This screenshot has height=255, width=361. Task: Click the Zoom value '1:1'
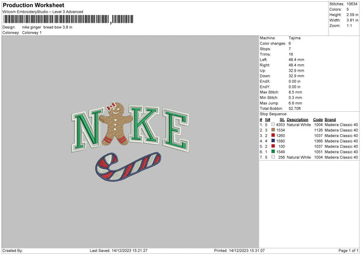(349, 25)
